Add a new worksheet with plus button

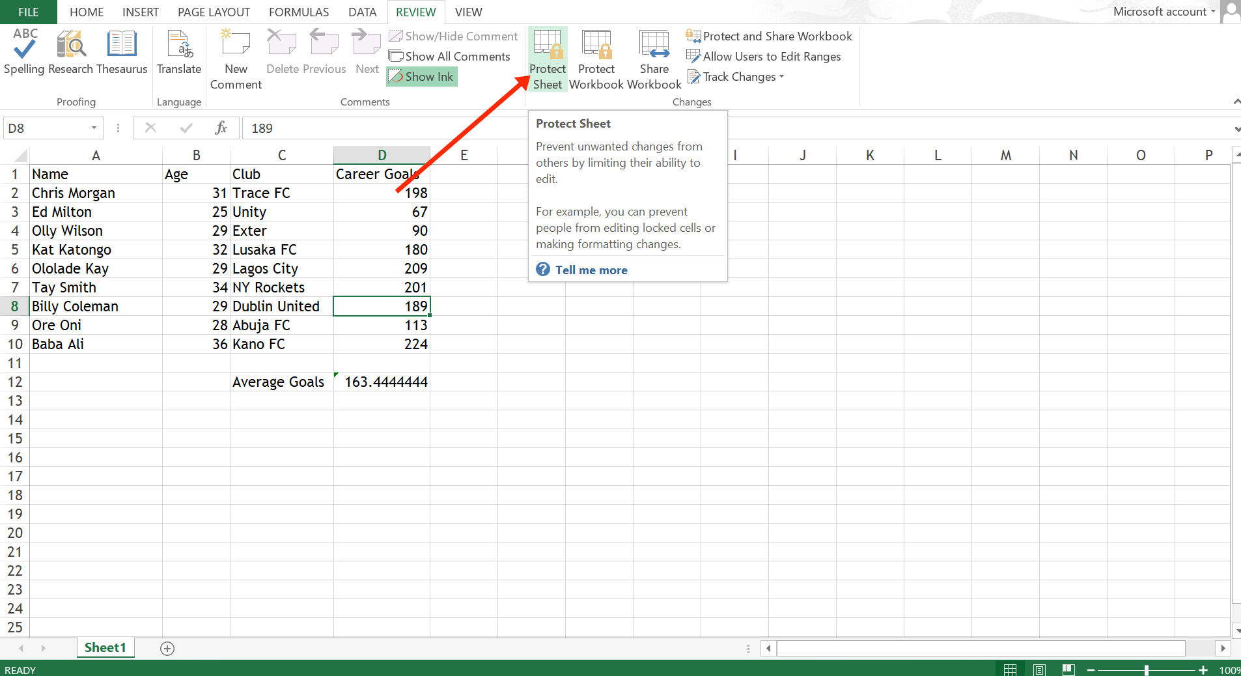pyautogui.click(x=167, y=648)
